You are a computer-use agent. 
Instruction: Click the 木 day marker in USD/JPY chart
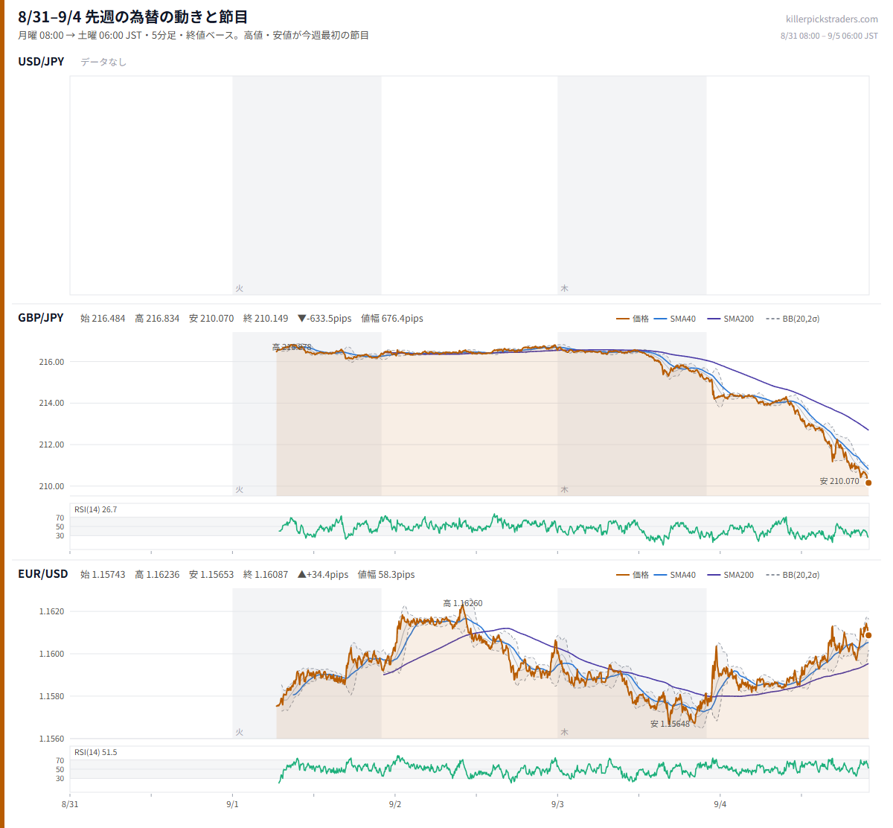pyautogui.click(x=564, y=288)
